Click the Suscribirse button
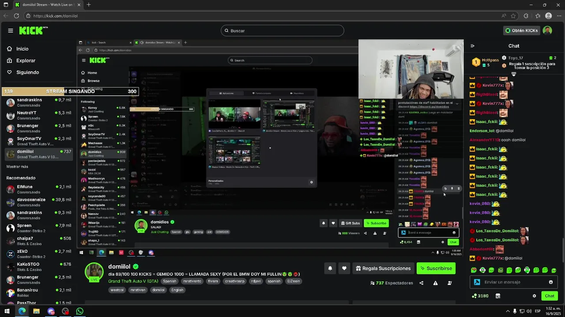 point(436,268)
